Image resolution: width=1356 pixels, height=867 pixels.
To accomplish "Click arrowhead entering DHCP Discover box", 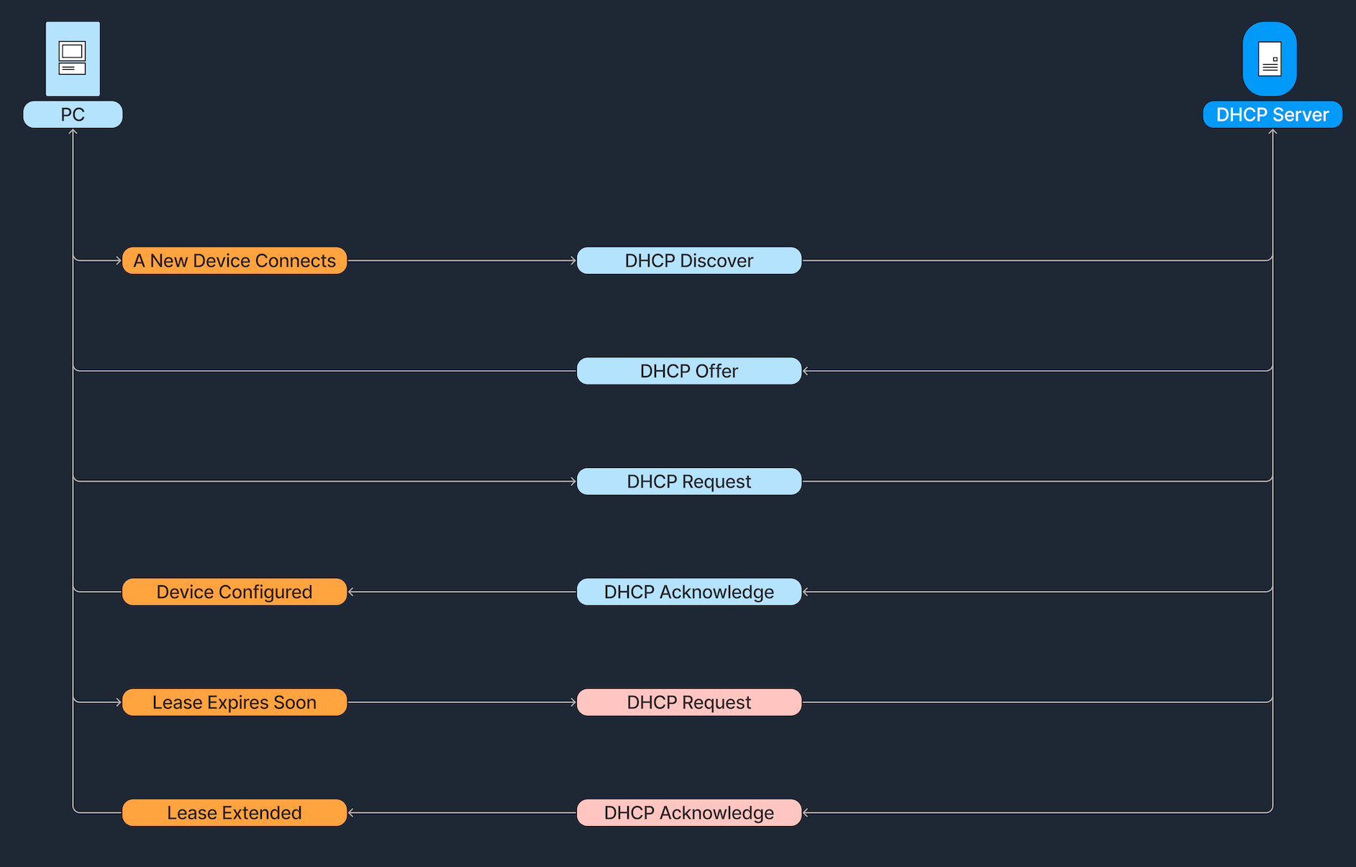I will pos(573,260).
